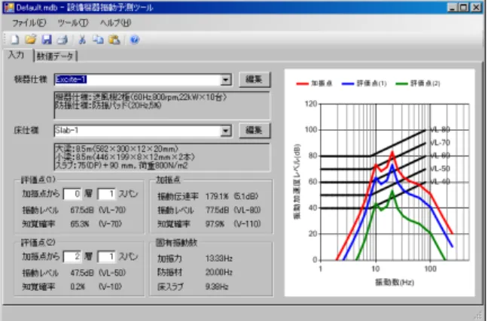The width and height of the screenshot is (488, 321).
Task: Cut using the scissors icon
Action: point(82,39)
